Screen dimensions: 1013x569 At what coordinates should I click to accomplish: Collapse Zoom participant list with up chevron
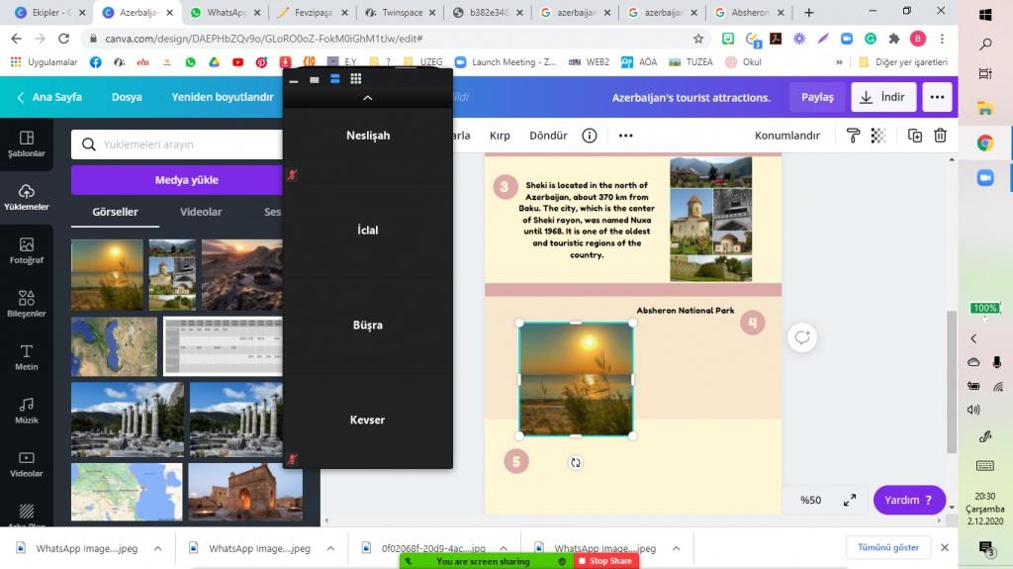[x=368, y=98]
